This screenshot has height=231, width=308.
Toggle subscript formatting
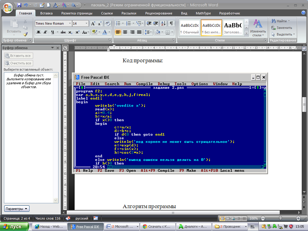70,32
